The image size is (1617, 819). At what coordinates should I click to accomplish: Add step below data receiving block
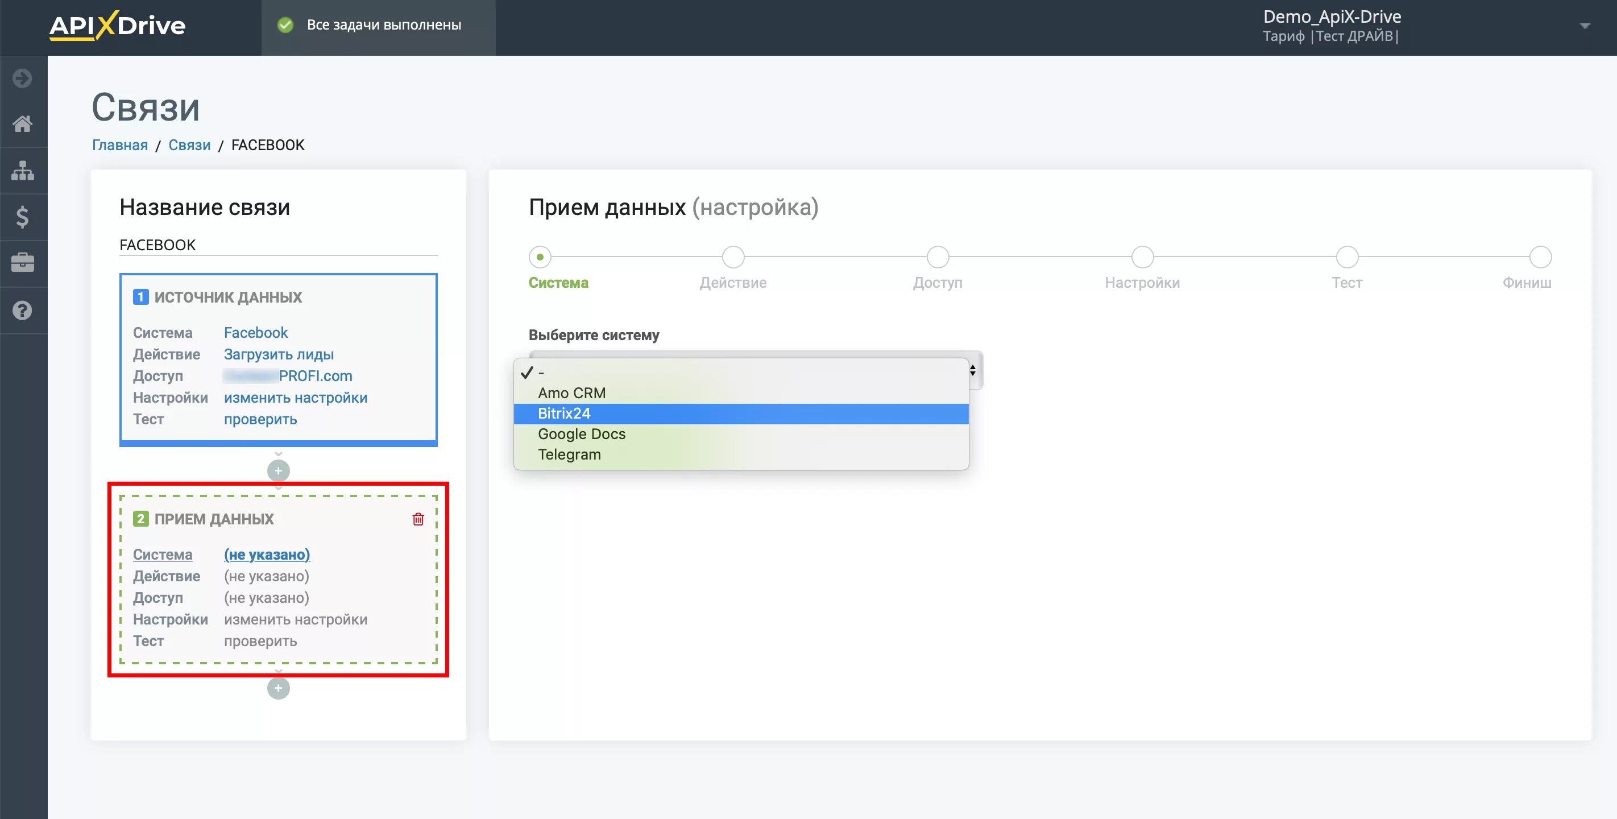(278, 688)
